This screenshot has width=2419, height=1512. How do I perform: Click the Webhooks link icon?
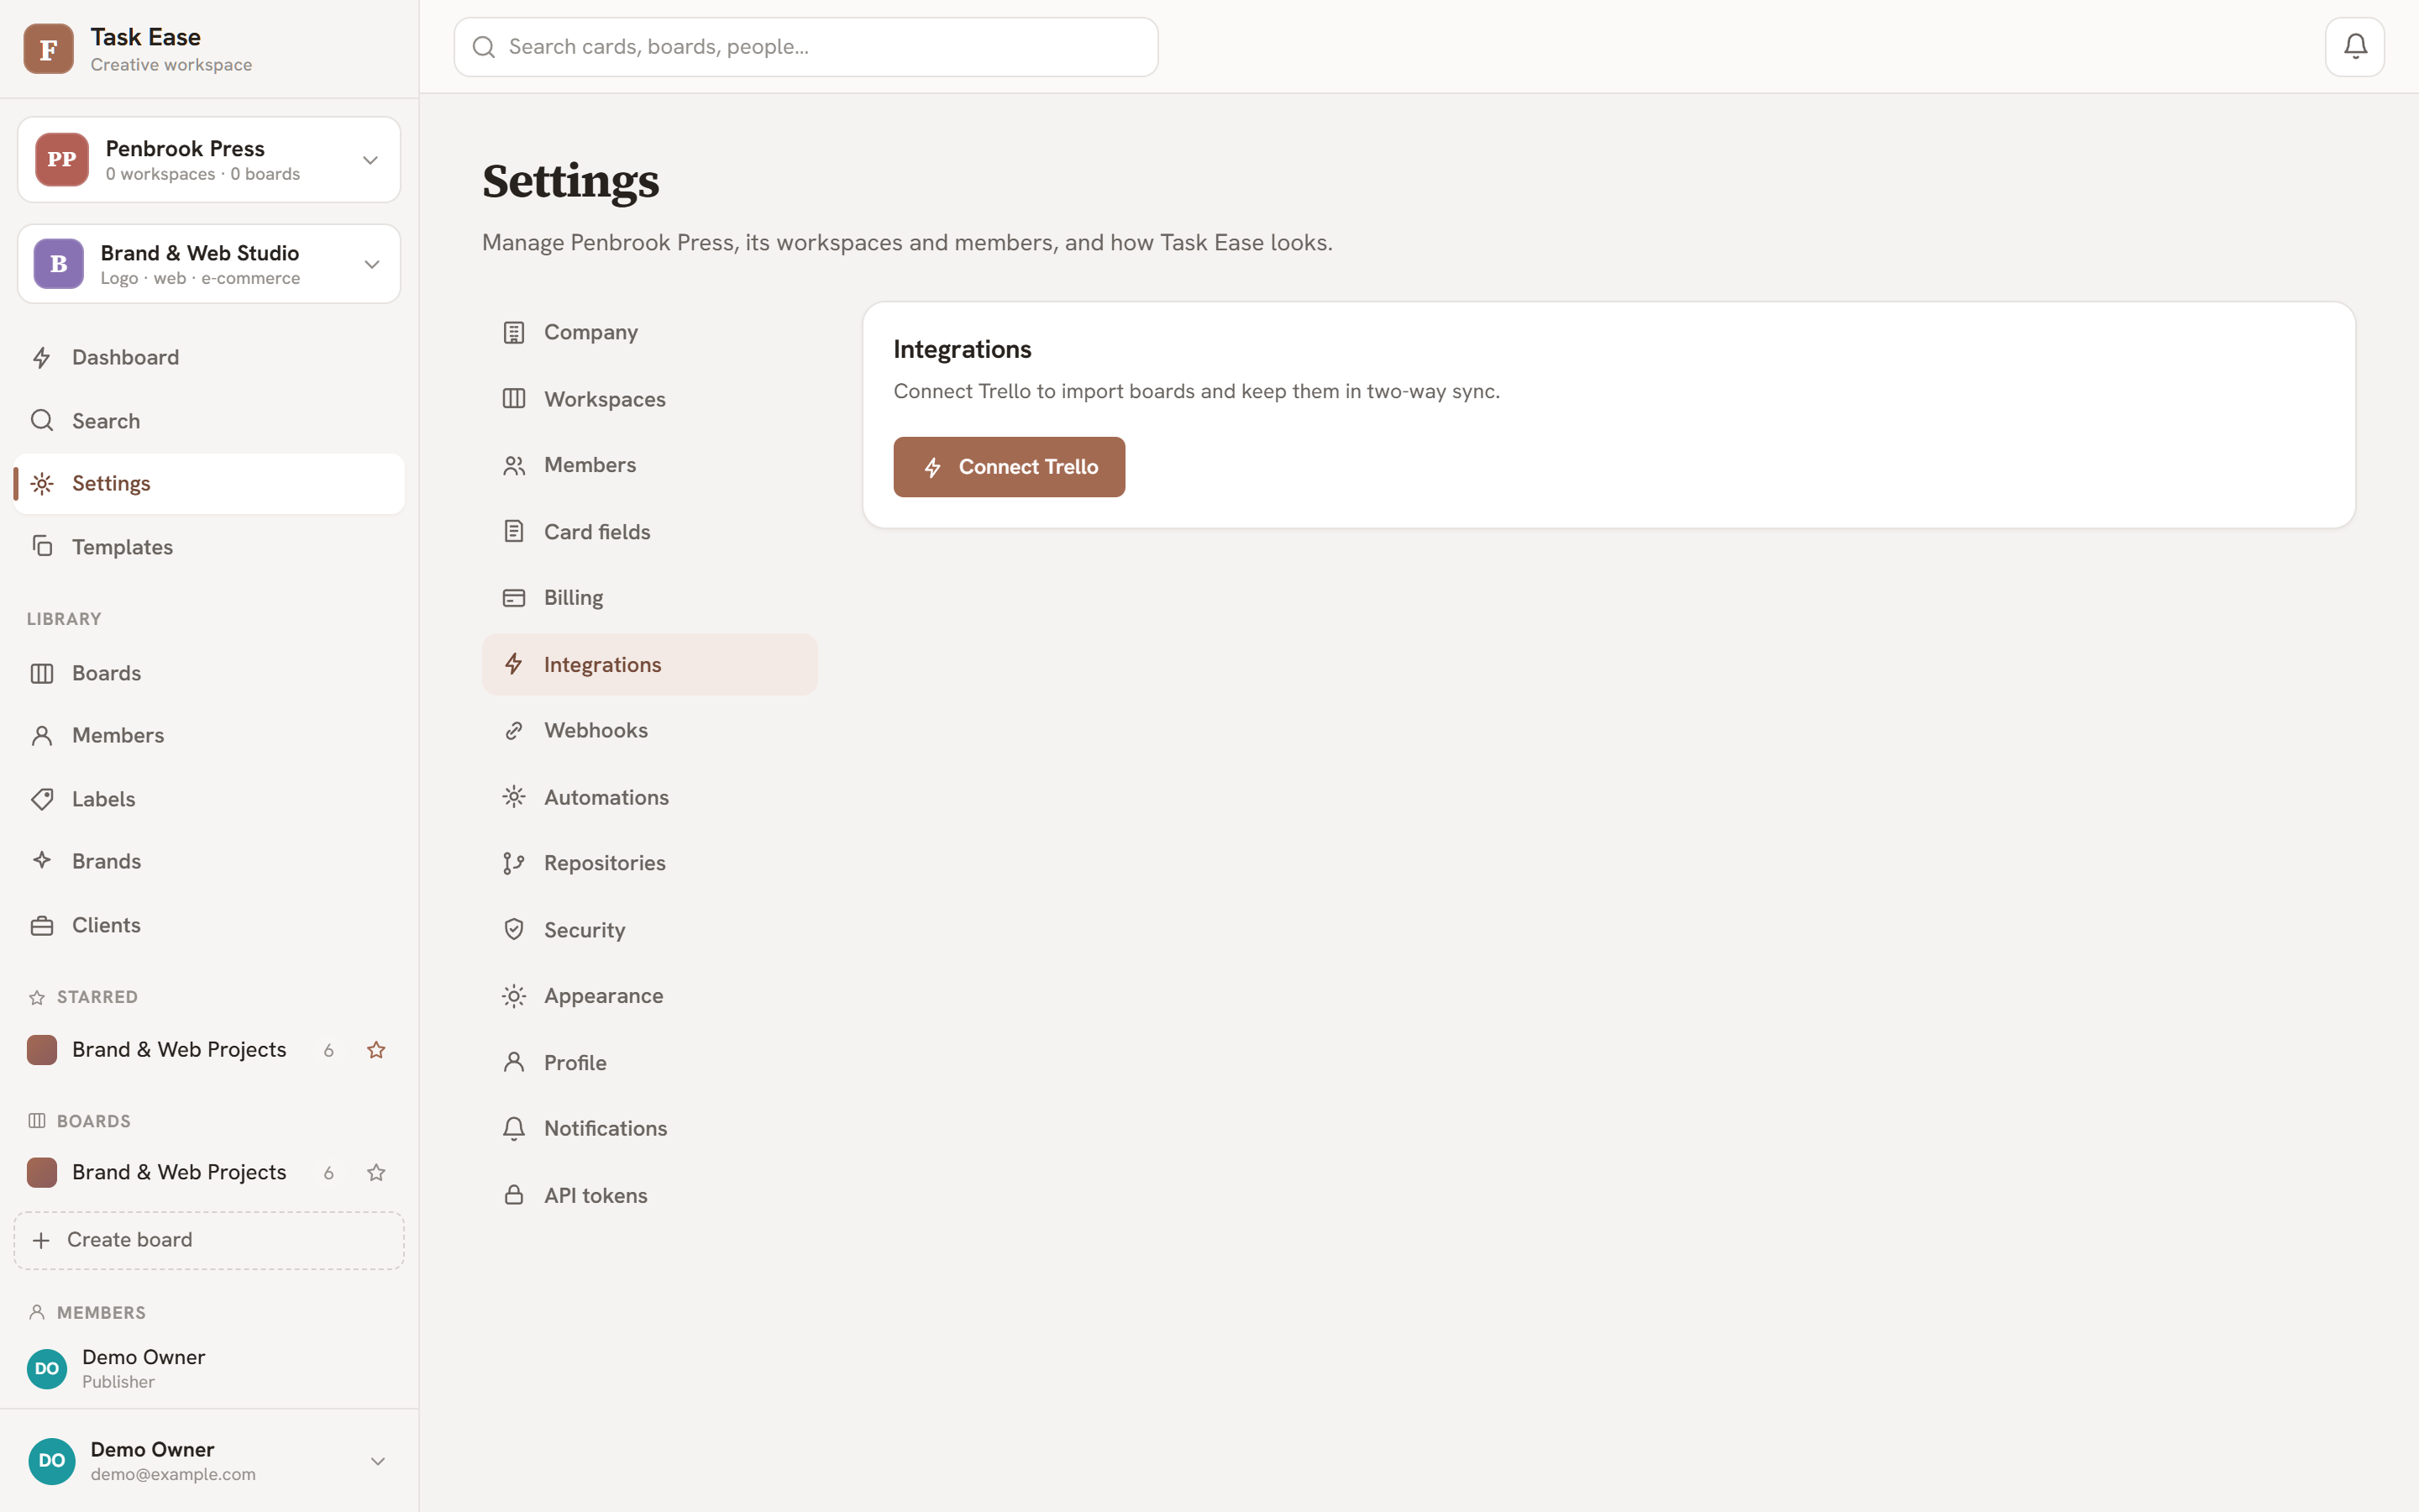514,731
